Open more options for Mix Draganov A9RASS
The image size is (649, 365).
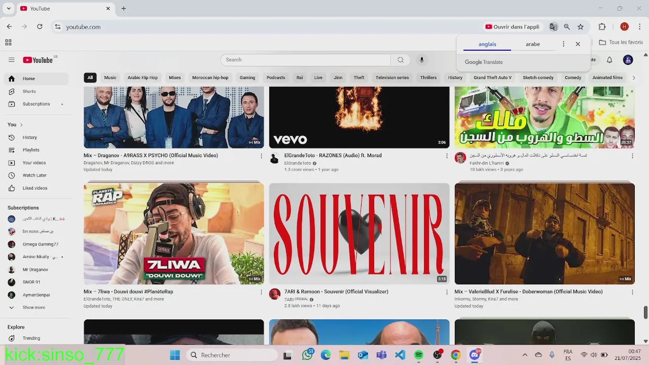pos(261,156)
